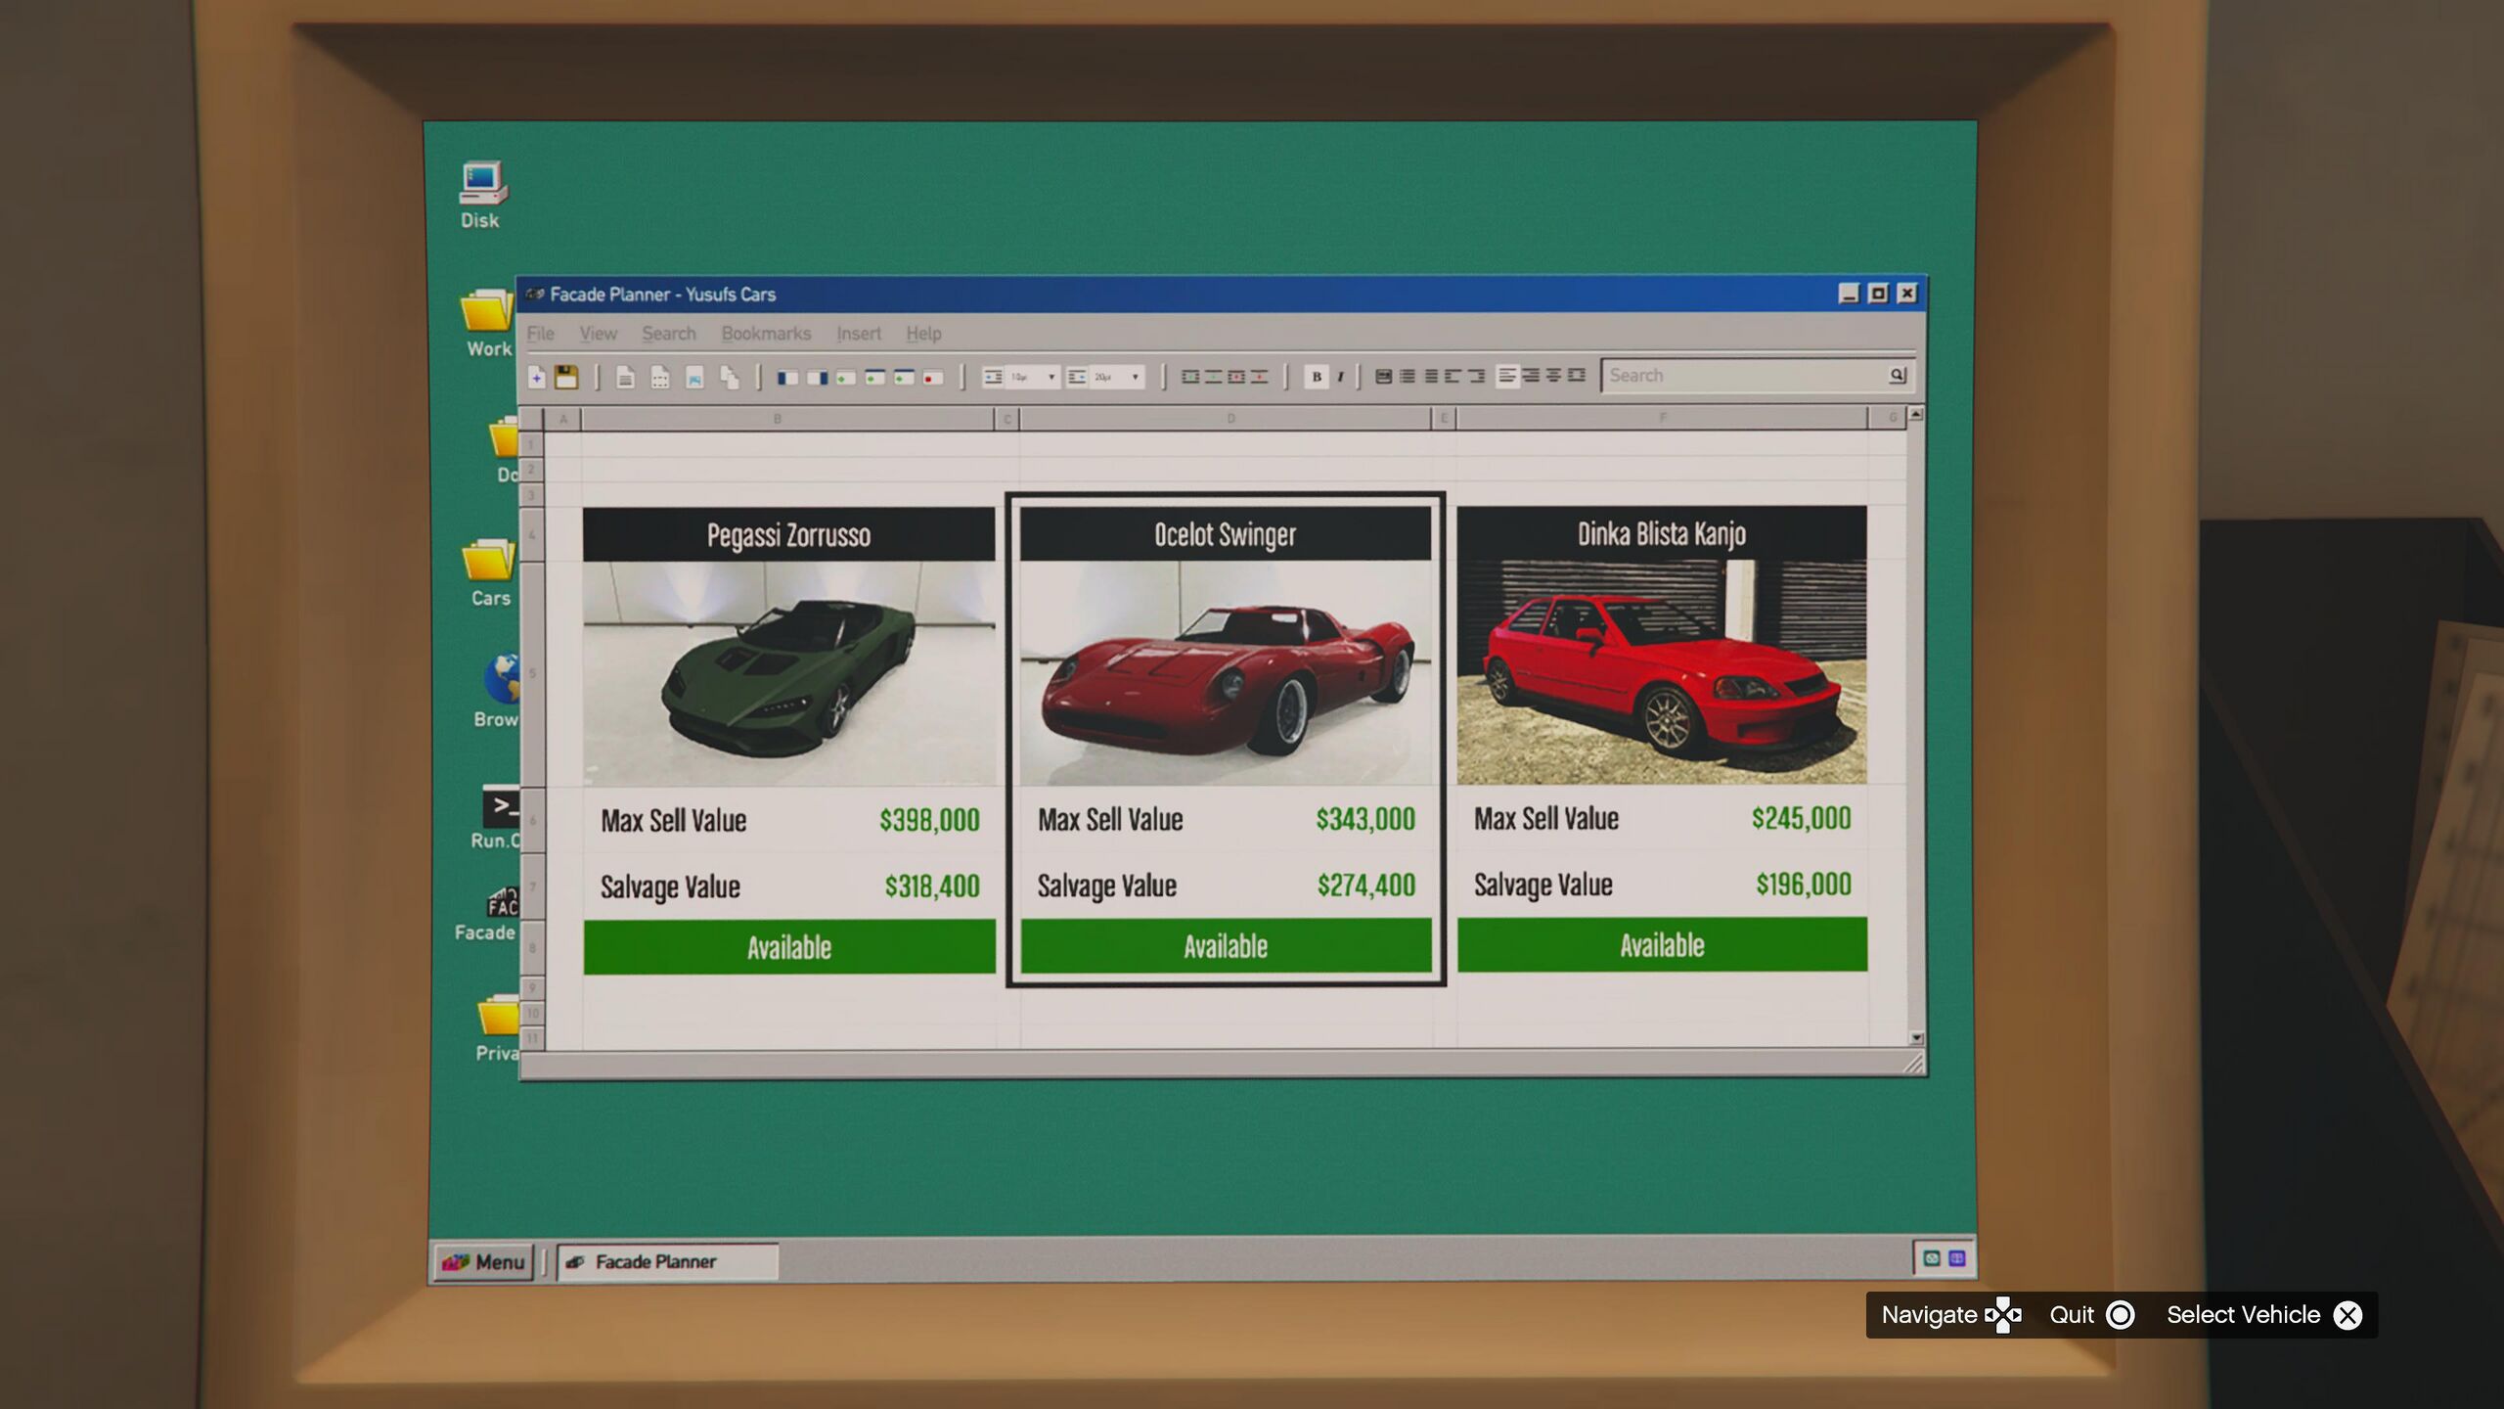This screenshot has height=1409, width=2504.
Task: Click the copy pages toolbar icon
Action: [729, 377]
